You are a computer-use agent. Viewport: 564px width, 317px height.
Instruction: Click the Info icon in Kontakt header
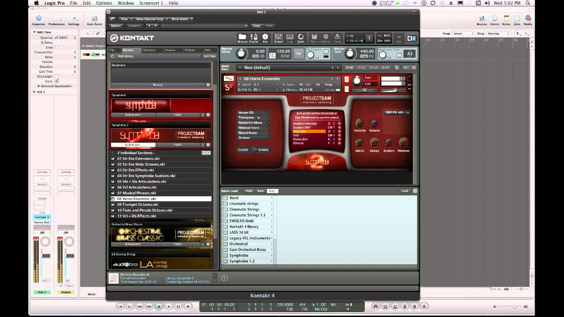pyautogui.click(x=265, y=38)
